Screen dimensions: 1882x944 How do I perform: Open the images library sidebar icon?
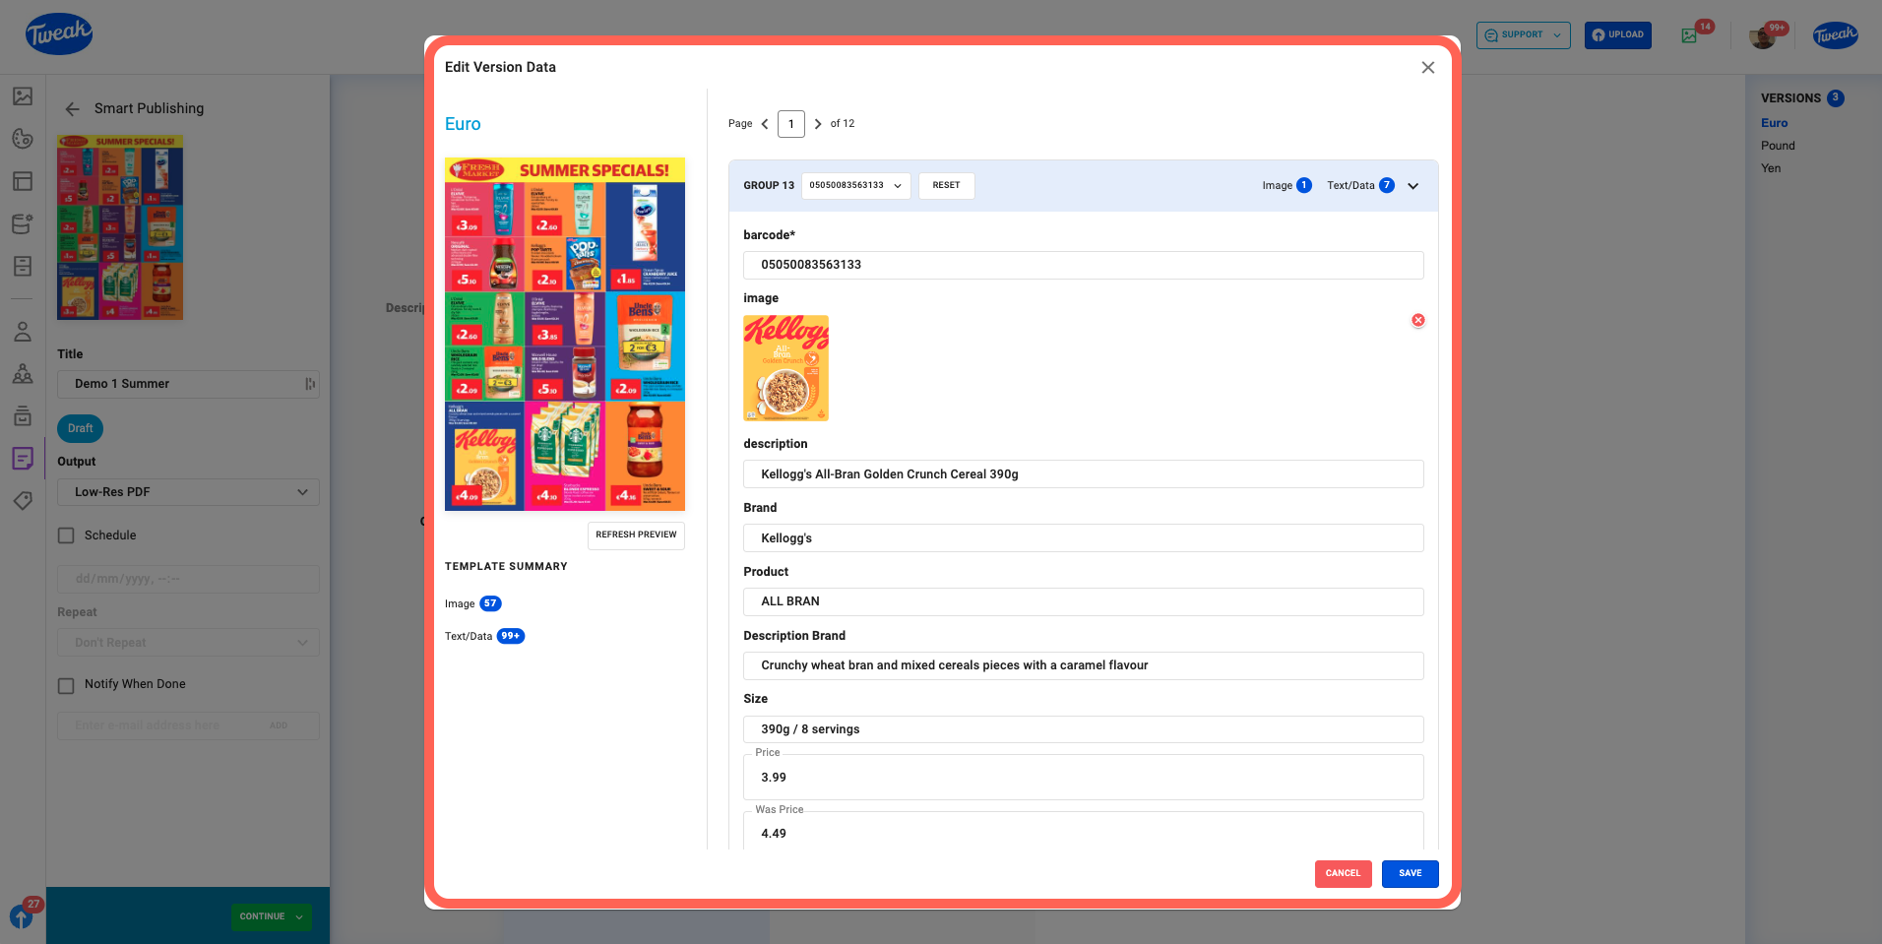coord(23,96)
